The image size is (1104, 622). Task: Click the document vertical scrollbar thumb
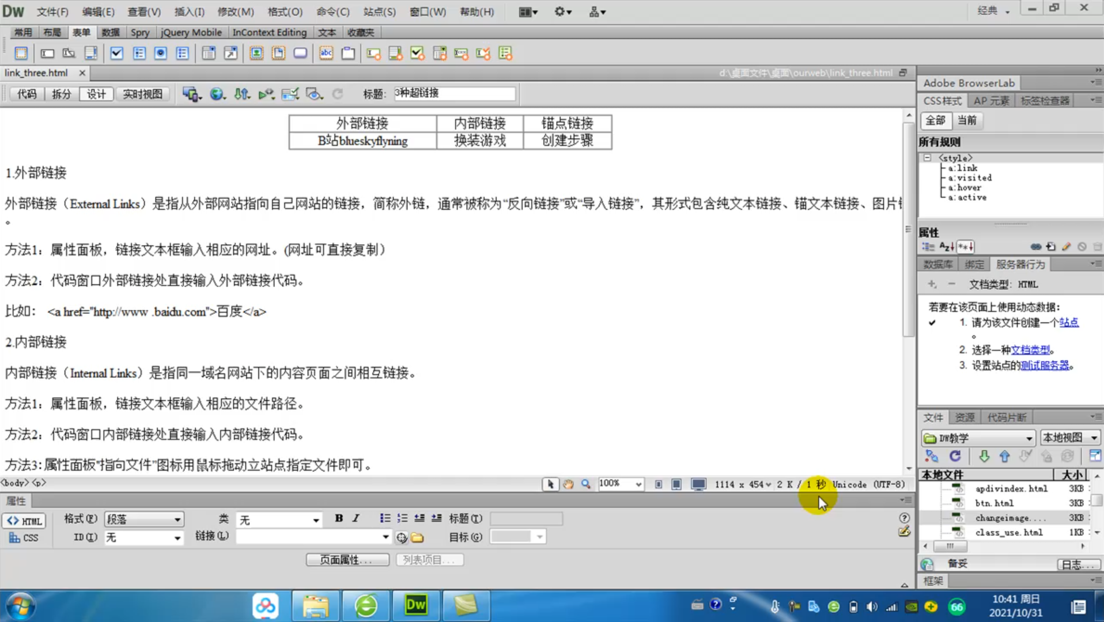(x=908, y=229)
